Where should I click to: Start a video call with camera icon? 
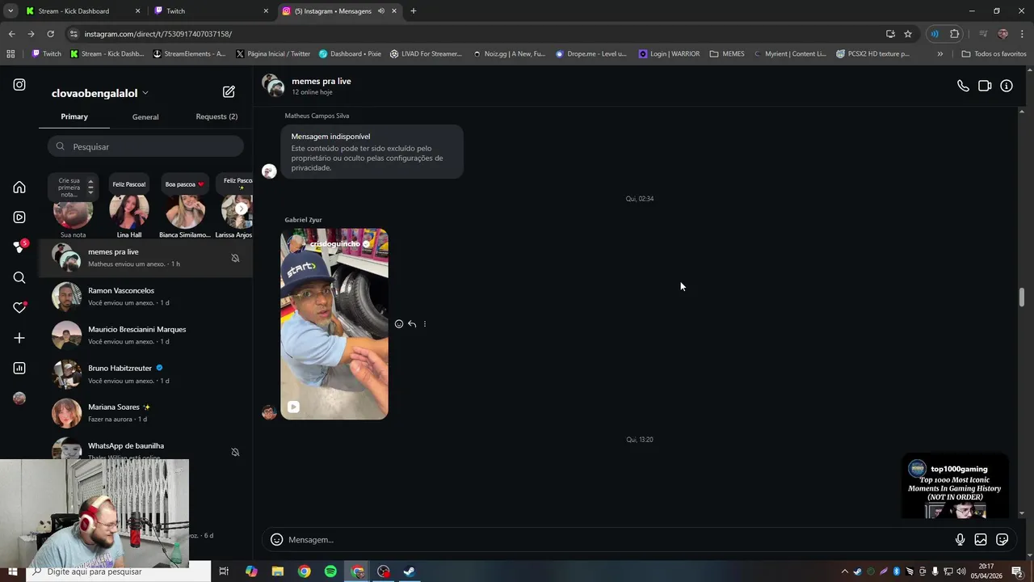tap(985, 86)
